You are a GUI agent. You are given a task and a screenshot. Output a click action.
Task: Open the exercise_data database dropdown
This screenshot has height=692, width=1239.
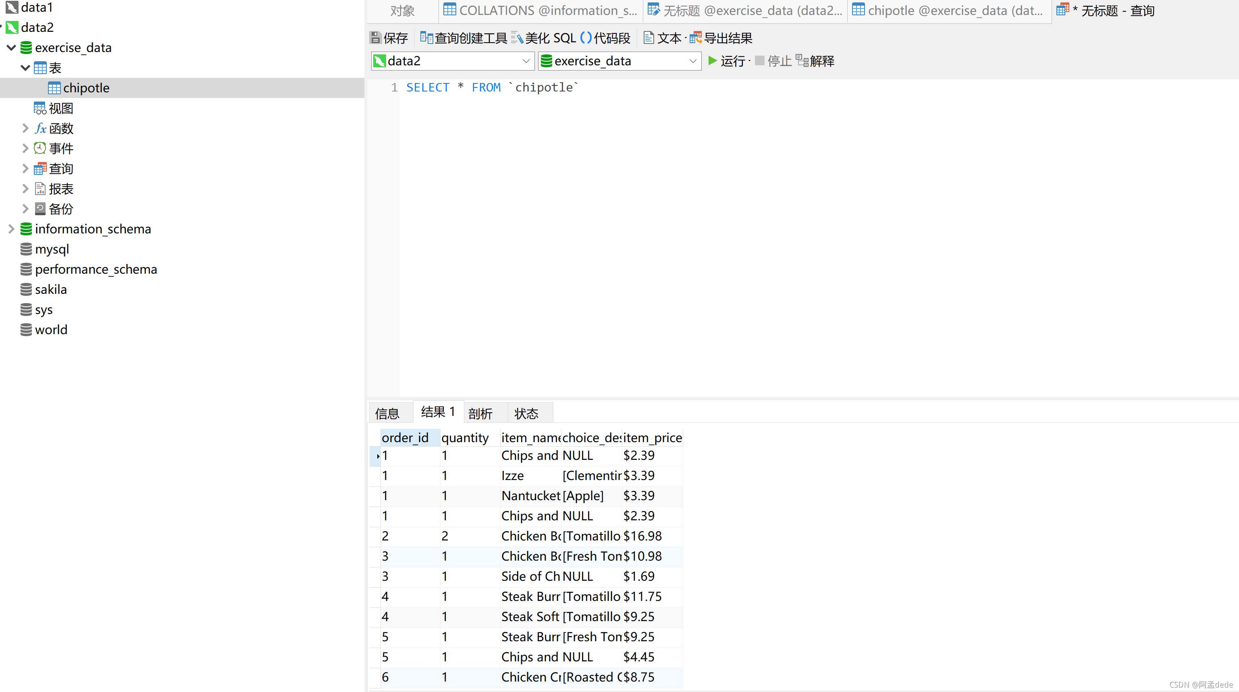tap(692, 61)
